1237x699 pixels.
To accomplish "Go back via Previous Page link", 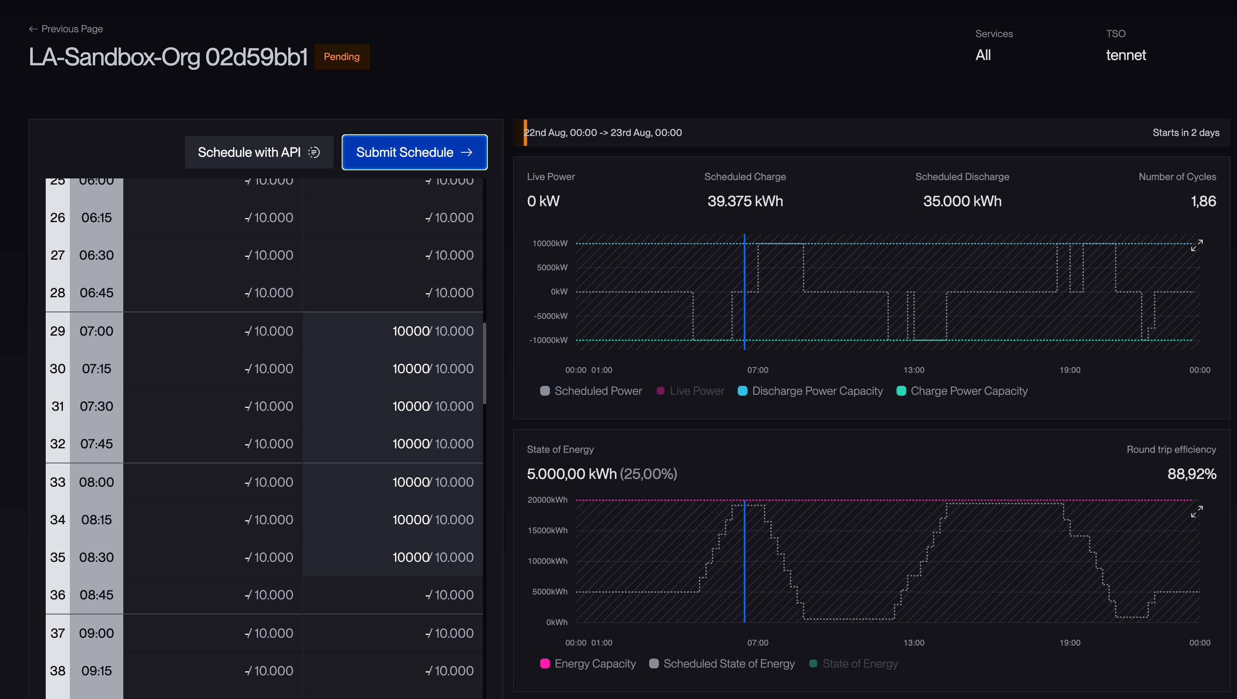I will (66, 29).
